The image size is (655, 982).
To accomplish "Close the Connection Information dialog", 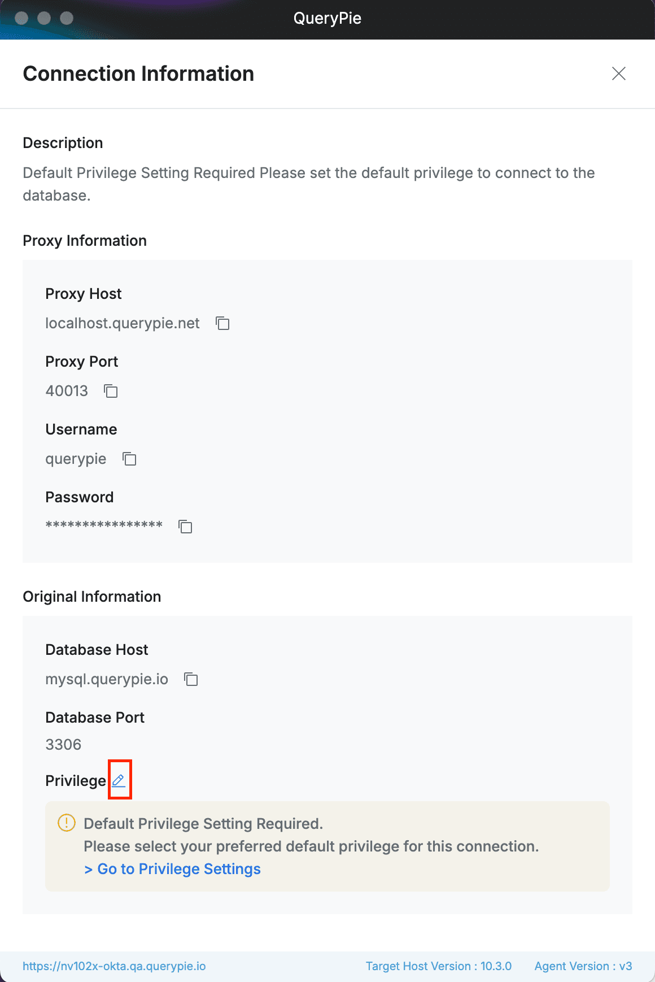I will tap(619, 73).
